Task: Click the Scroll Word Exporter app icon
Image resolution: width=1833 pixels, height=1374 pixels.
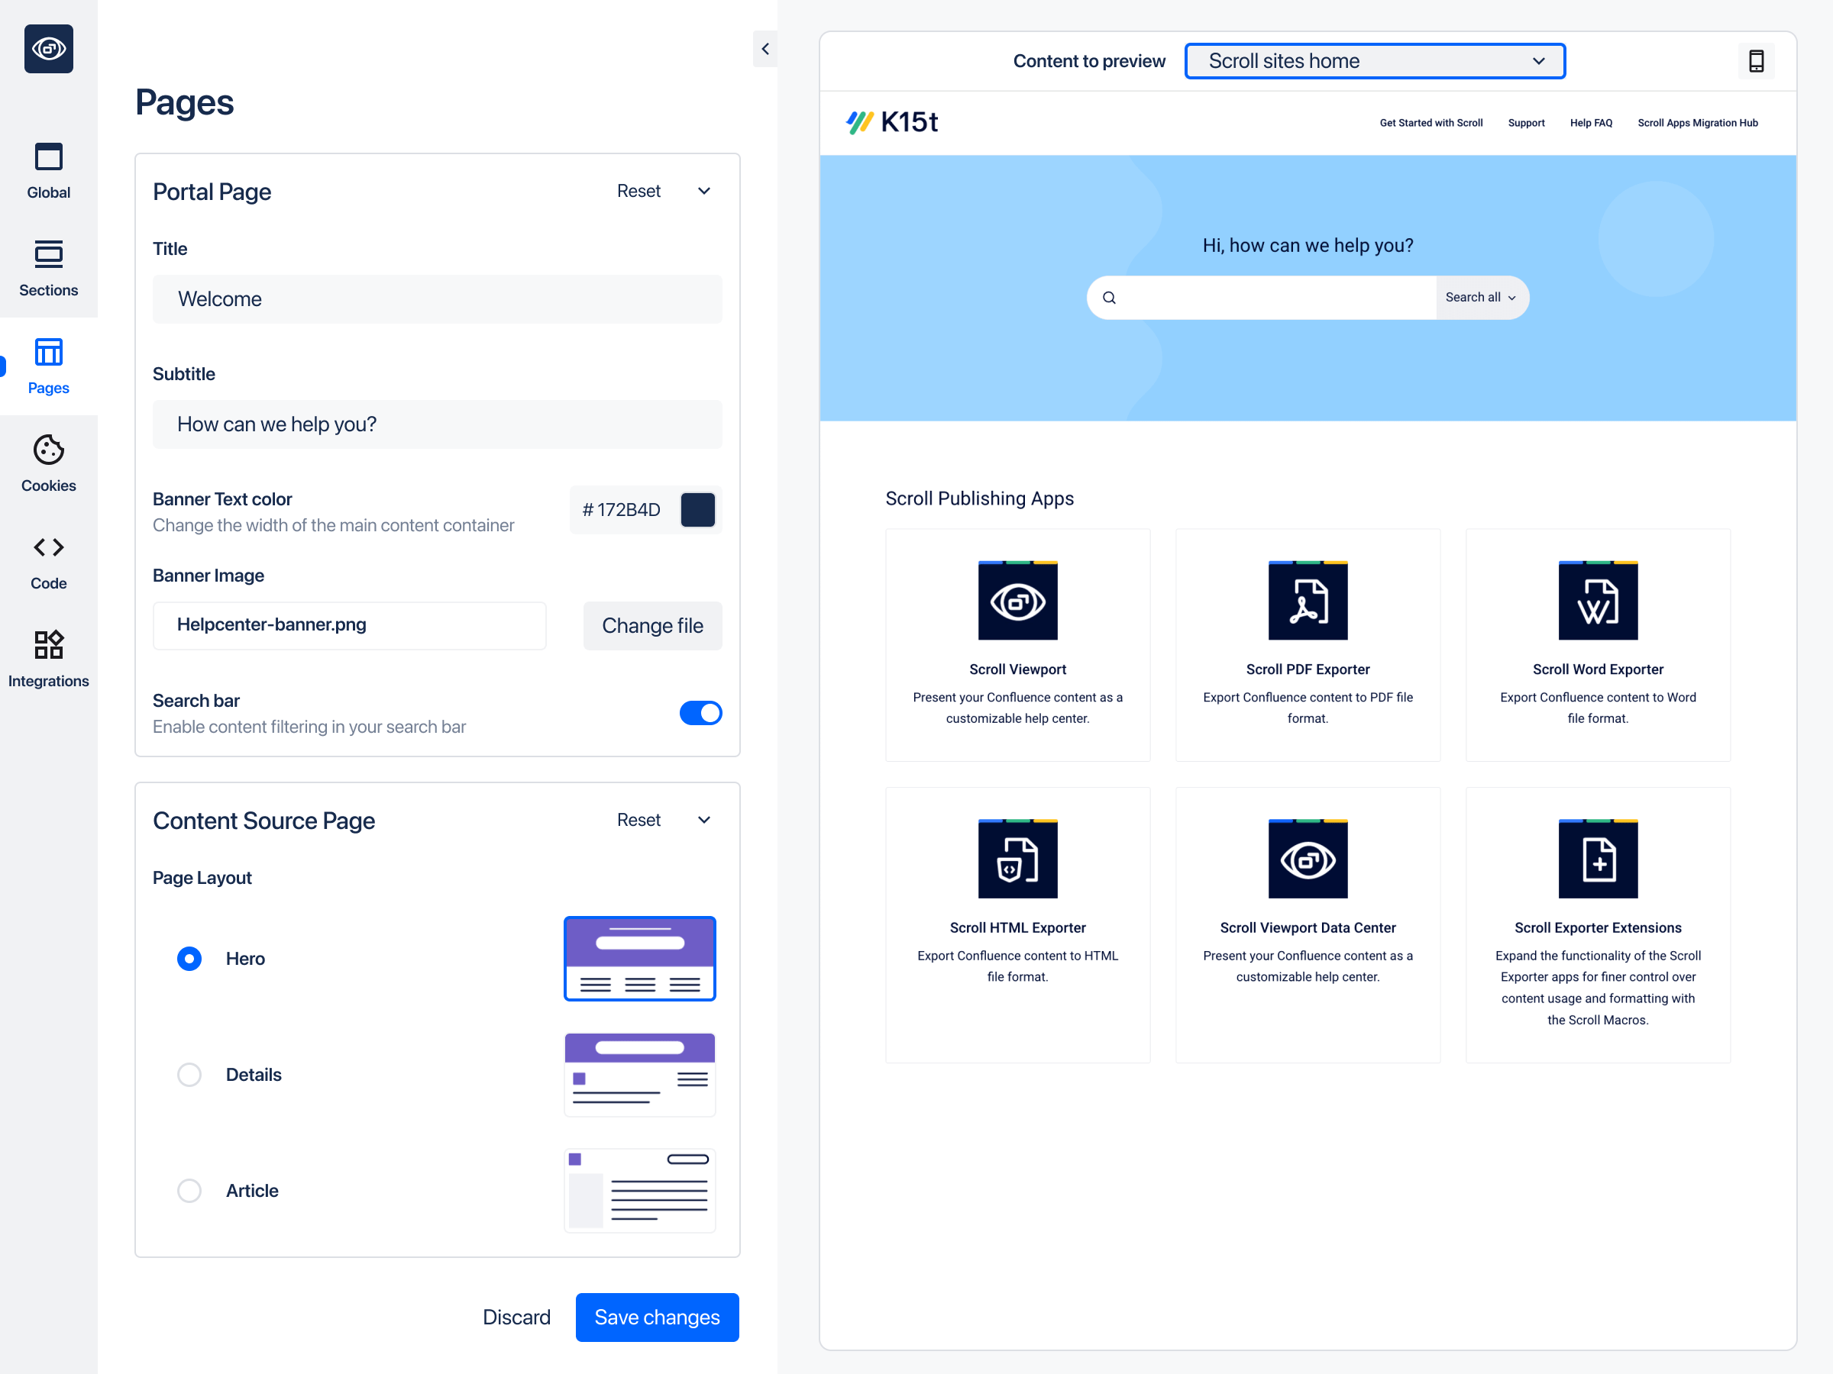Action: [x=1598, y=601]
